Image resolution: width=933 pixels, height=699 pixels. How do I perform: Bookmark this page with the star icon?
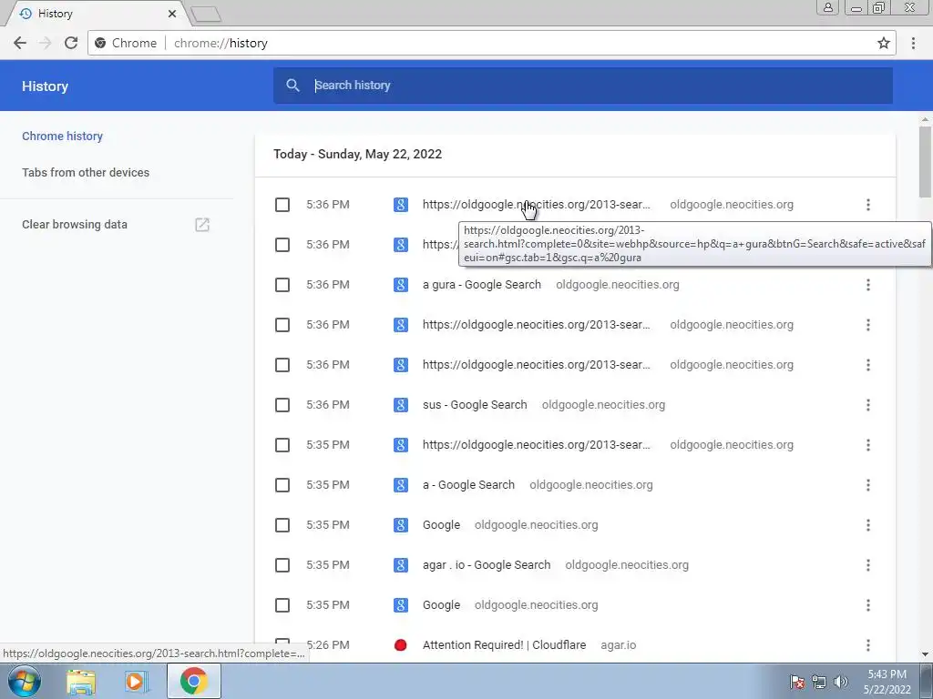884,43
